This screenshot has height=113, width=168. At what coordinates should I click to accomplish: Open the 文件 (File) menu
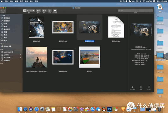point(11,1)
